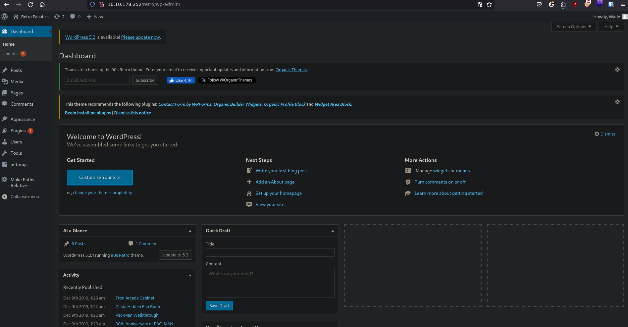Click Dismiss this notice link

click(x=132, y=113)
